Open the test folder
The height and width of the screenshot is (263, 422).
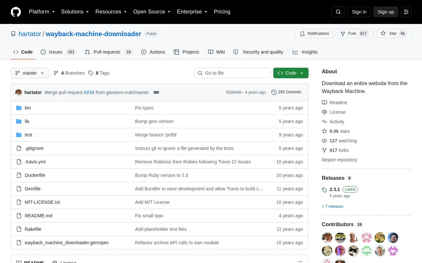point(28,135)
